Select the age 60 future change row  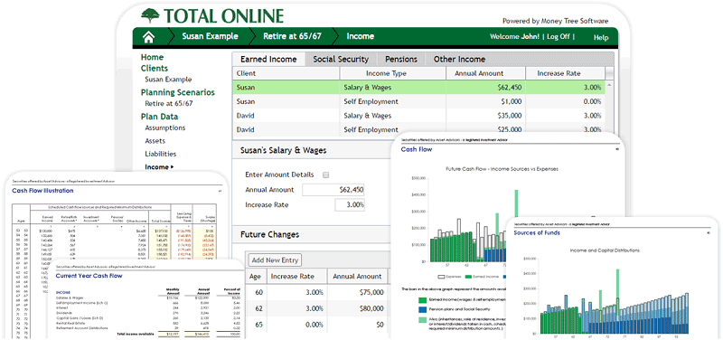(318, 292)
